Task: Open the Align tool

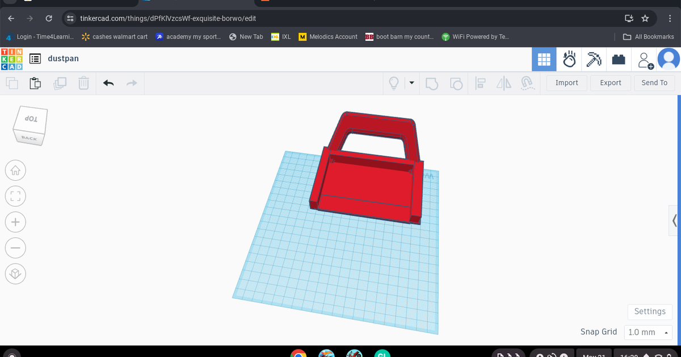Action: (x=480, y=83)
